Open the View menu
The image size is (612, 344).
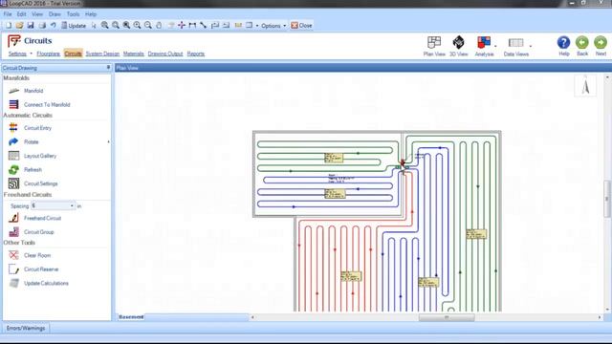37,14
